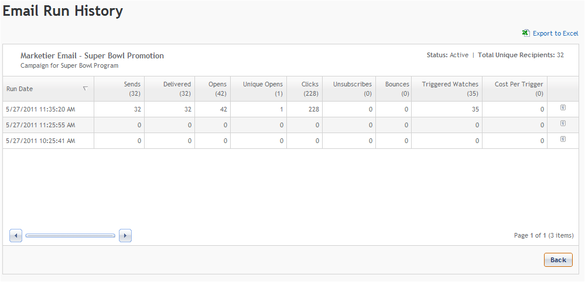
Task: Click the Total Unique Recipients: 32 label
Action: point(521,55)
